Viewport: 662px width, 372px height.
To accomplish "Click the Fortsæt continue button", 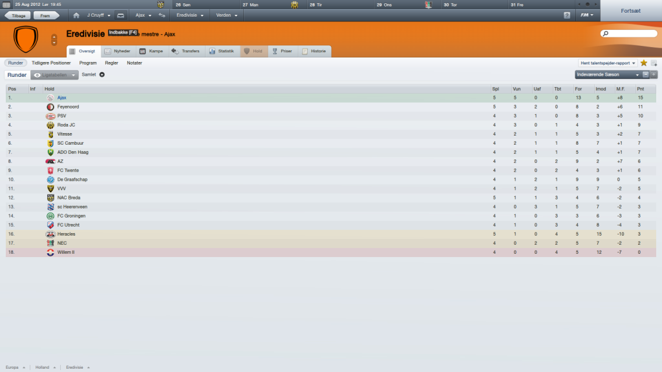I will pyautogui.click(x=631, y=11).
